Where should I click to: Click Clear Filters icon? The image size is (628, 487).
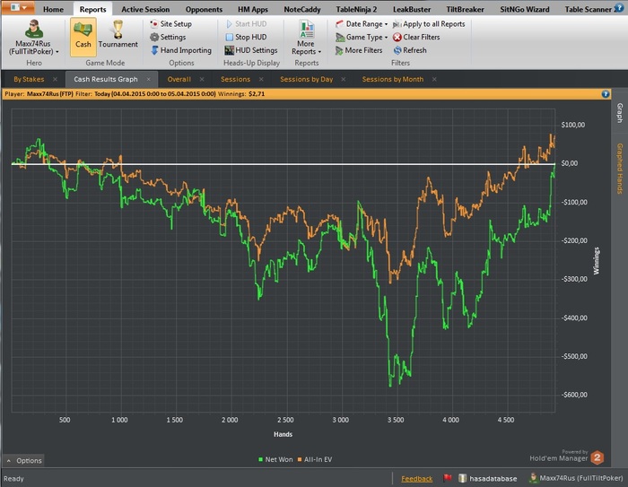click(x=397, y=37)
